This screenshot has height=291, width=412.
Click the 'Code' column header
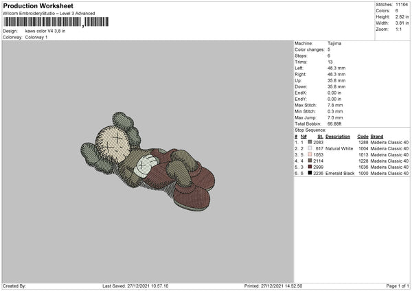tap(363, 137)
